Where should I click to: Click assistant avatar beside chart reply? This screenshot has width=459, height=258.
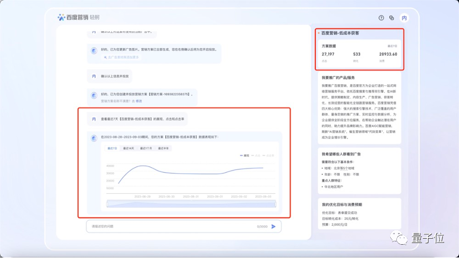click(94, 138)
